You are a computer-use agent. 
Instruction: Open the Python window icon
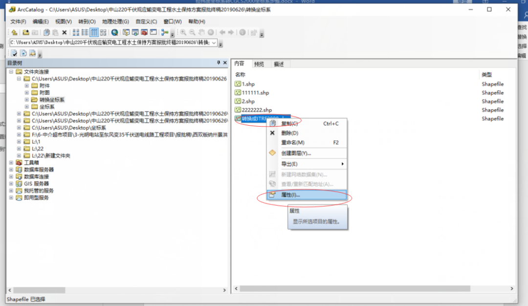tap(153, 32)
